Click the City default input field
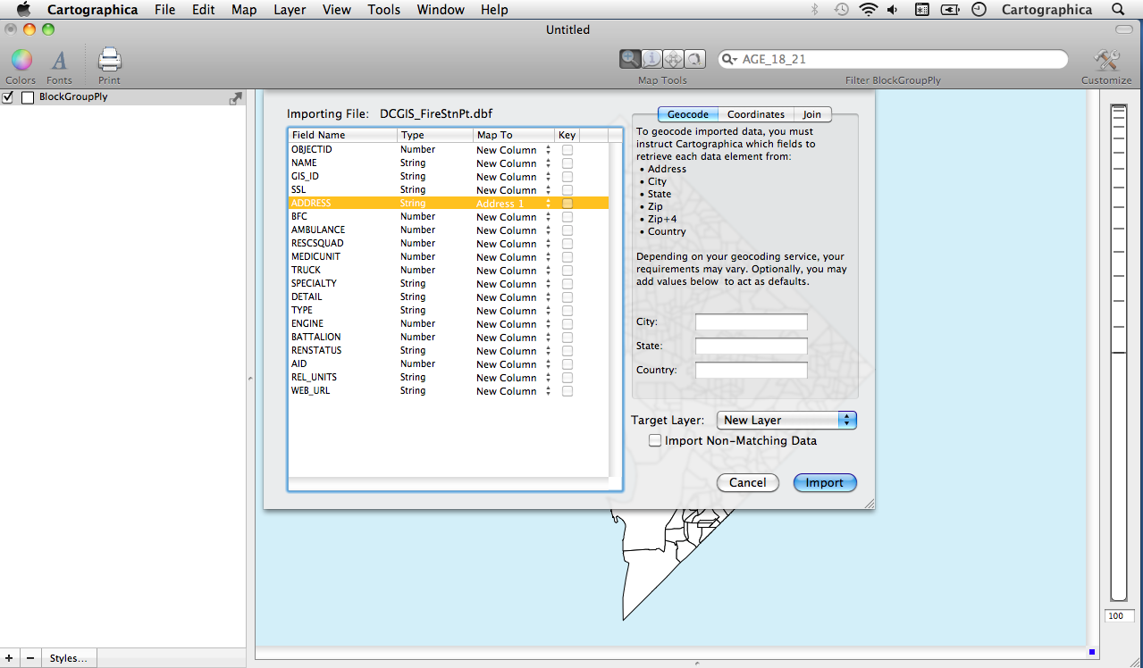Image resolution: width=1143 pixels, height=668 pixels. pyautogui.click(x=751, y=321)
